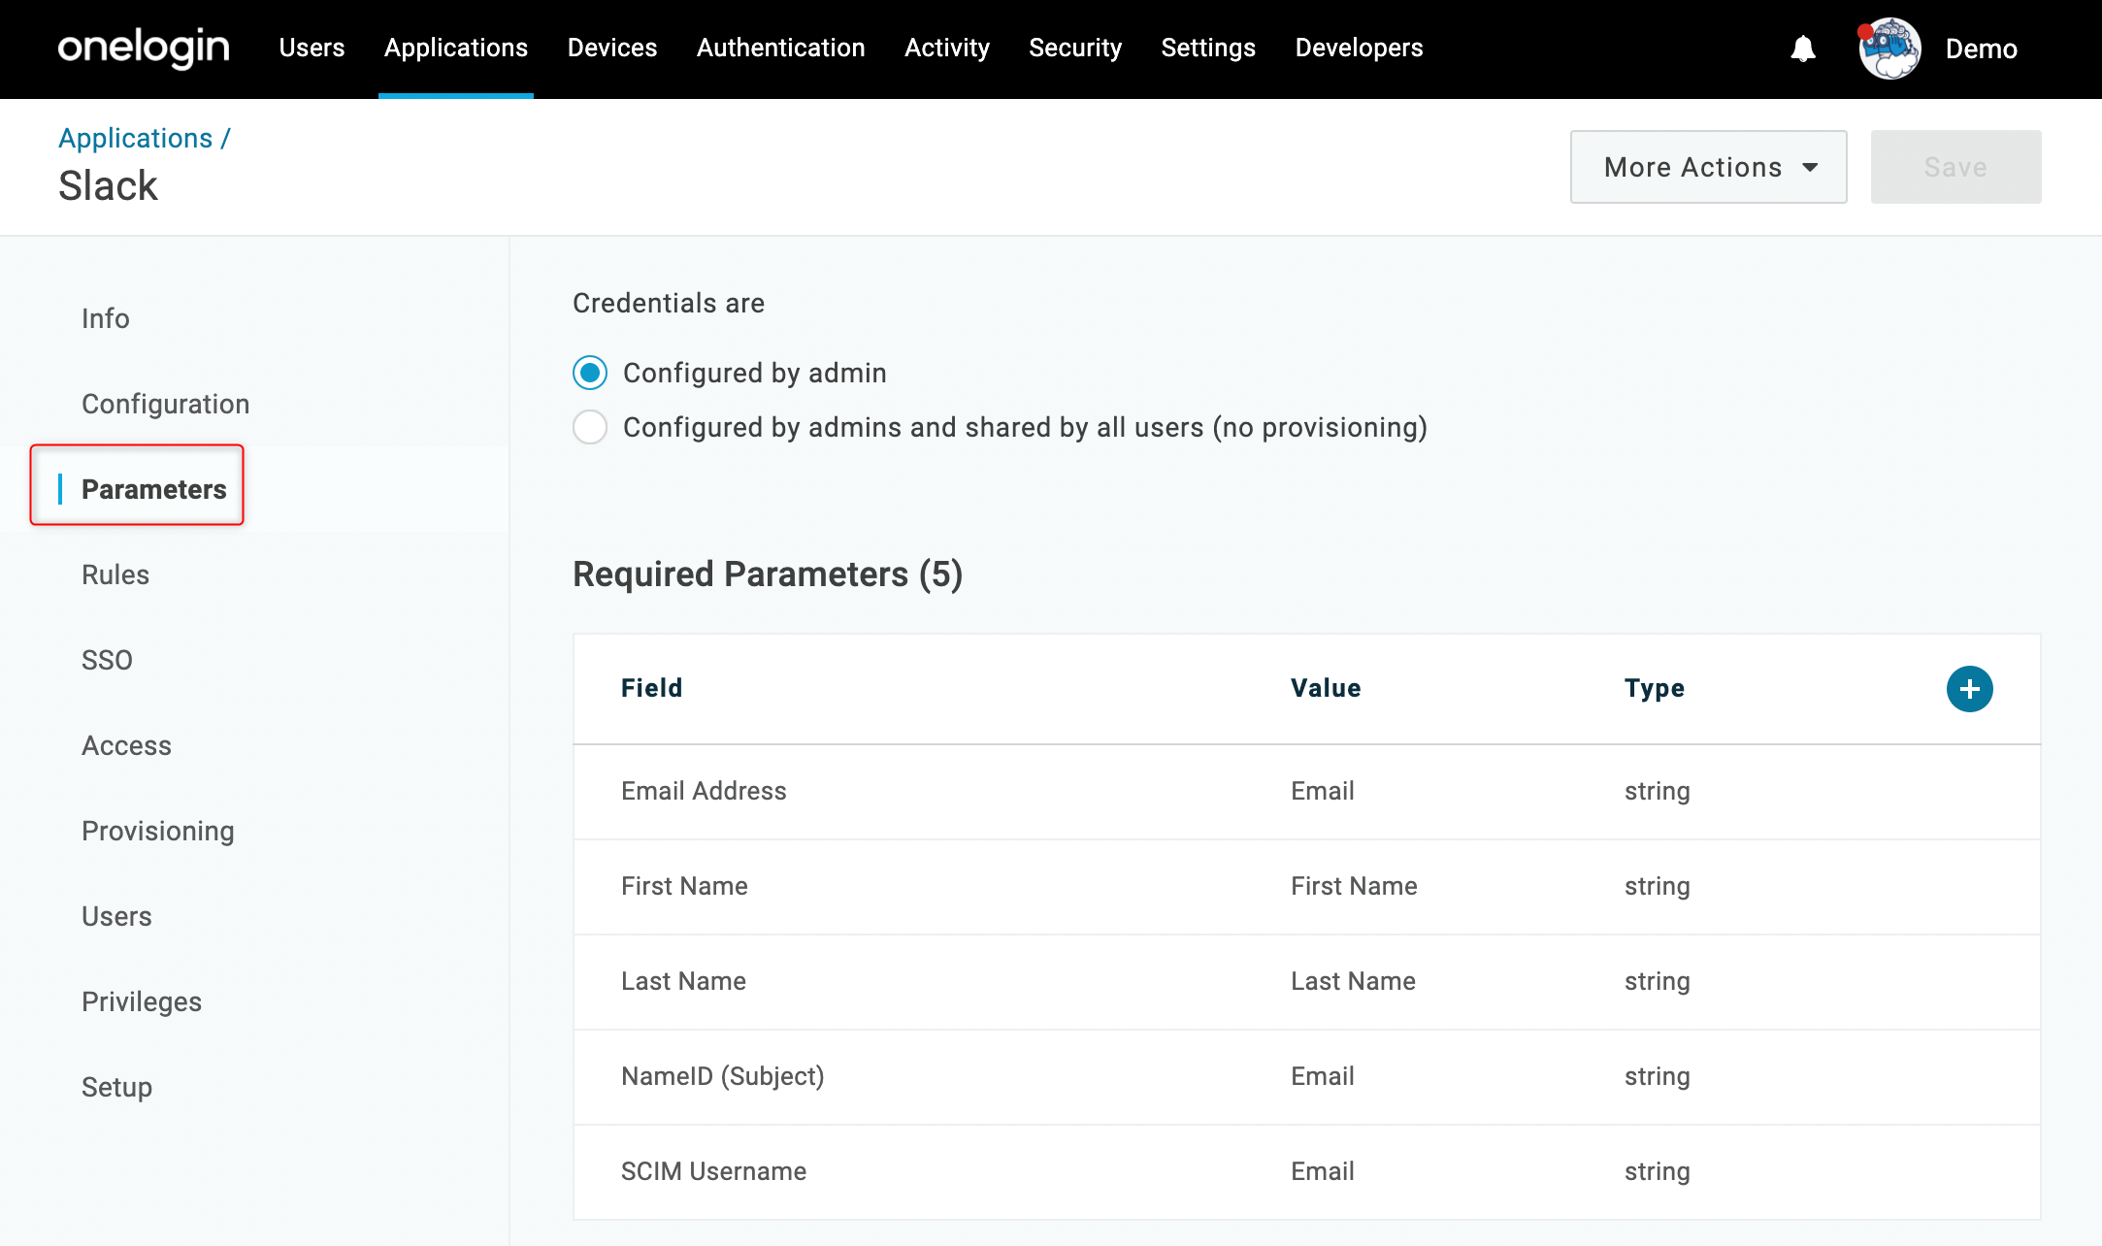
Task: Click the OneLogin logo
Action: [x=144, y=48]
